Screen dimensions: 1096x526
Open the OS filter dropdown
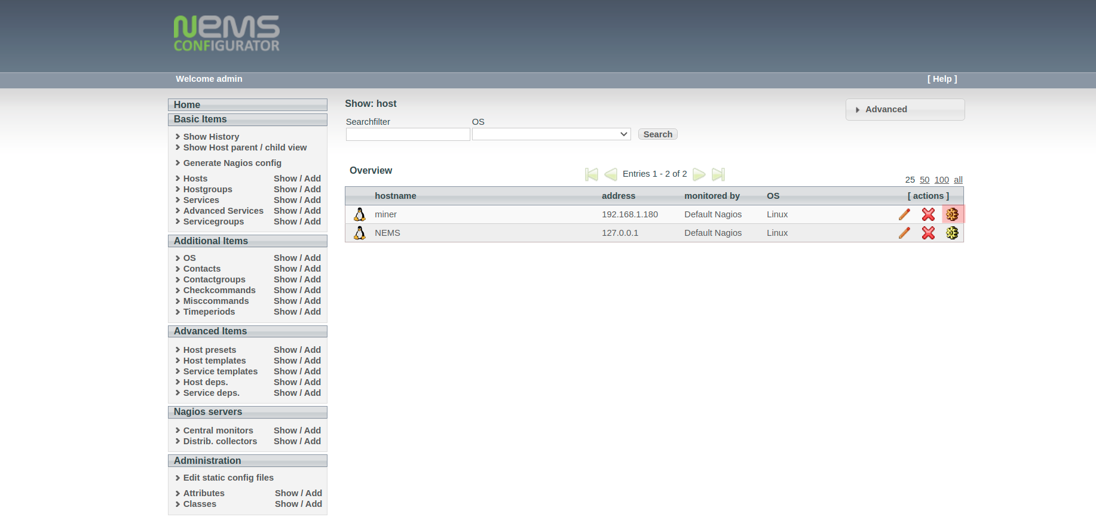(x=551, y=134)
